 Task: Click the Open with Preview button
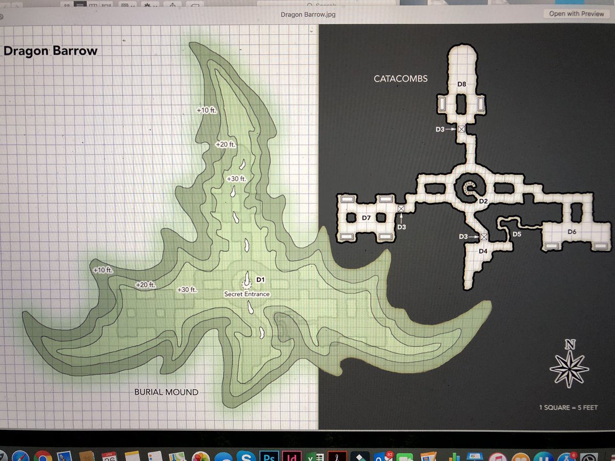coord(576,14)
